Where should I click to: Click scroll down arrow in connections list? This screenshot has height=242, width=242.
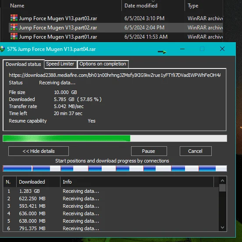pos(222,228)
